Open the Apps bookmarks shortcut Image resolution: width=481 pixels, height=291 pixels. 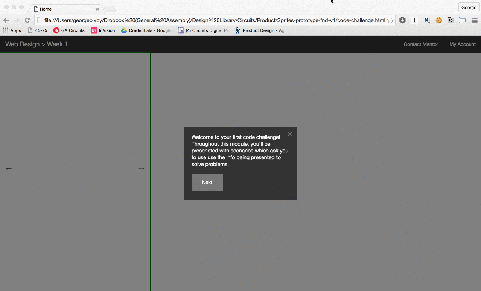12,30
